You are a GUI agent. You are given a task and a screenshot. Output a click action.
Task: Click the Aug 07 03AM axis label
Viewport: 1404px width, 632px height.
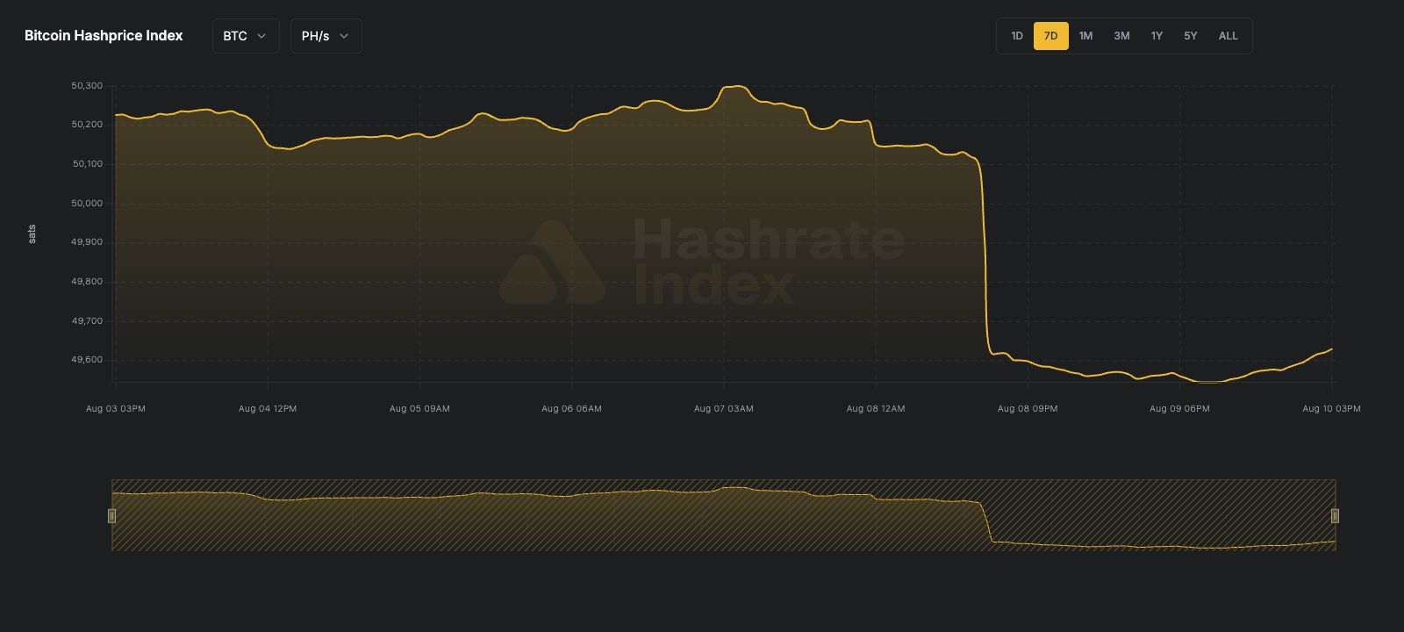[x=724, y=409]
